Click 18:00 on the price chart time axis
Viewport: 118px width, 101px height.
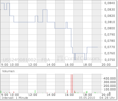pyautogui.click(x=88, y=65)
